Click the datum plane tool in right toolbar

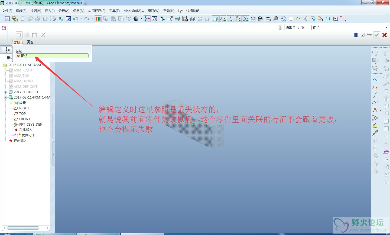[x=375, y=87]
